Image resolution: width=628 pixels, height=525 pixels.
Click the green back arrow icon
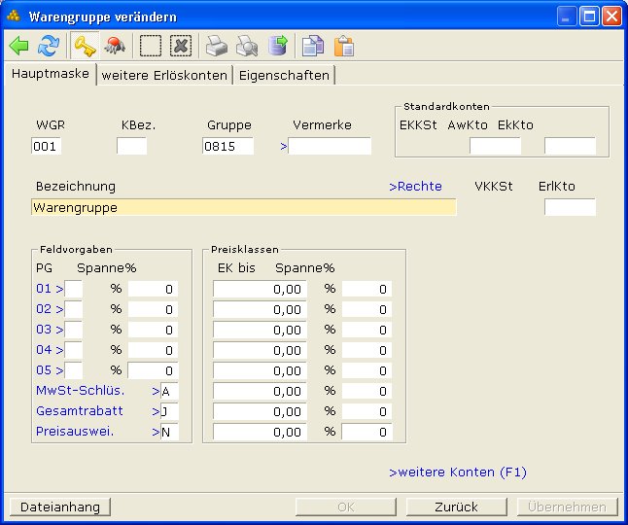point(19,46)
